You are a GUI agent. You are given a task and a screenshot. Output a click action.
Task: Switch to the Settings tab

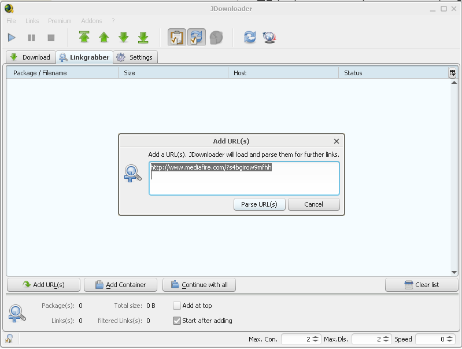click(x=135, y=57)
